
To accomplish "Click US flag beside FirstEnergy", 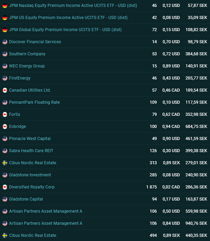I will [5, 78].
